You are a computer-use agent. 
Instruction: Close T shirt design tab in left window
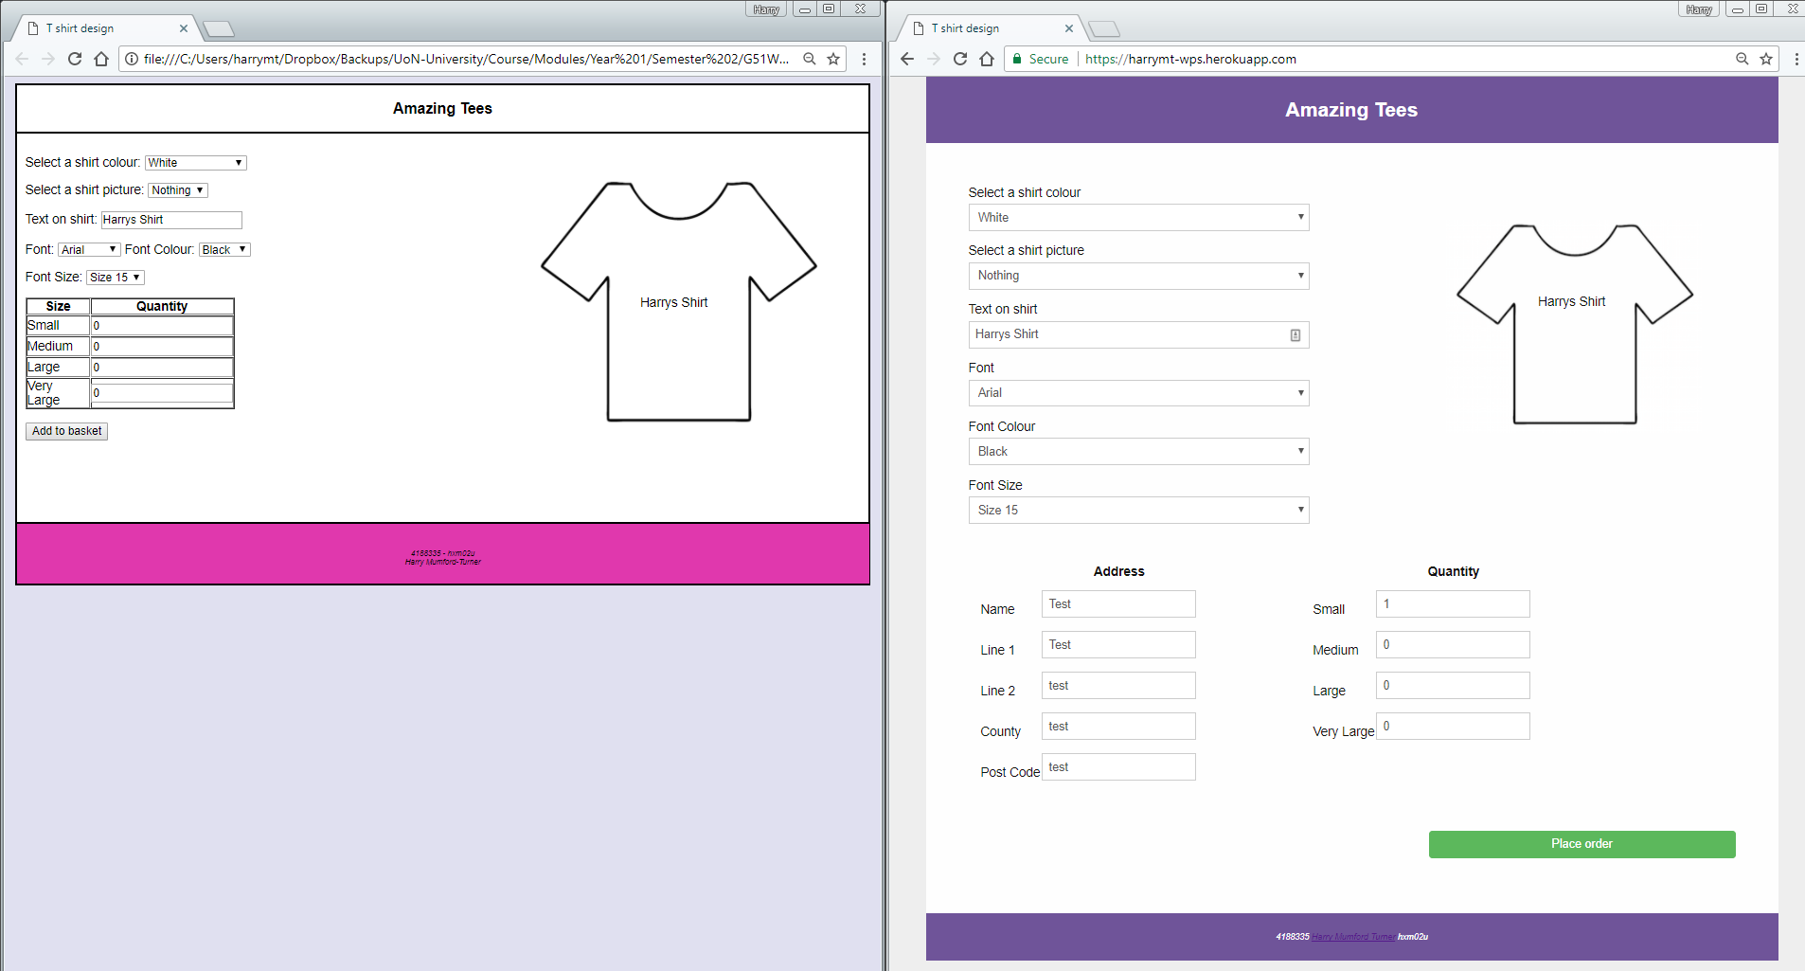coord(184,28)
